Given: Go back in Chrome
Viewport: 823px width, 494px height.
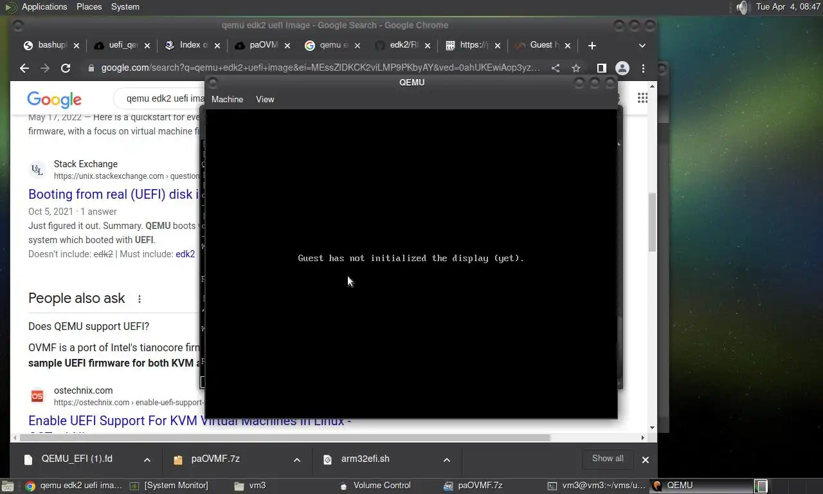Looking at the screenshot, I should click(24, 68).
